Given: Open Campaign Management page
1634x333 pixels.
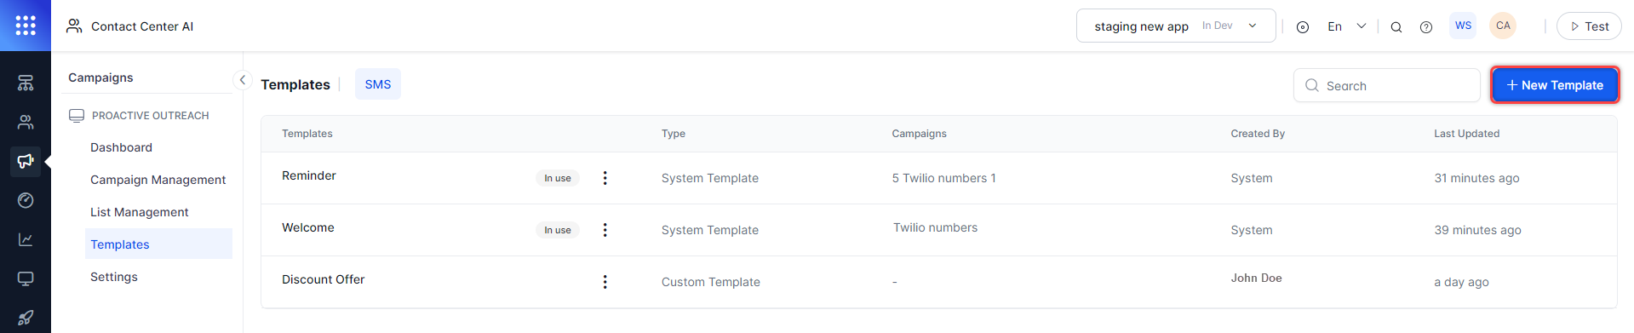Looking at the screenshot, I should click(x=158, y=180).
